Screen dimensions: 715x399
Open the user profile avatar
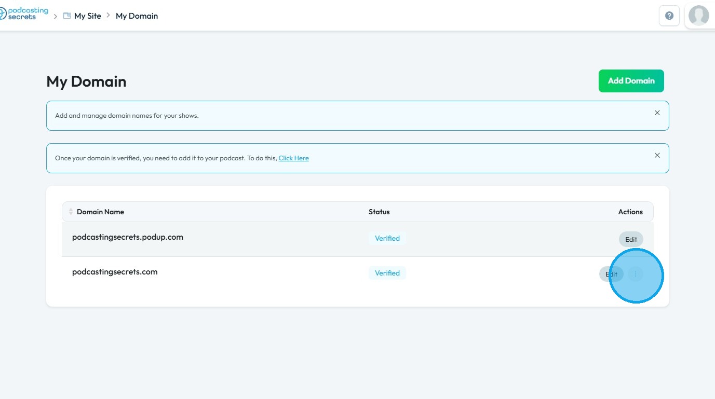pyautogui.click(x=698, y=16)
